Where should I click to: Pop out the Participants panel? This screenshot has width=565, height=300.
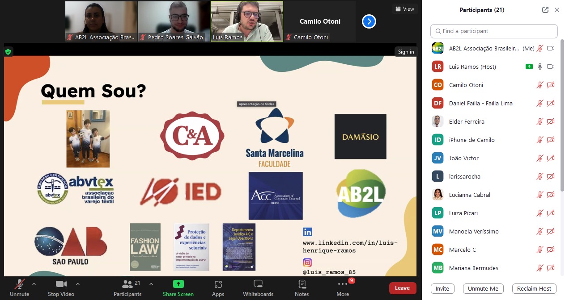point(545,10)
